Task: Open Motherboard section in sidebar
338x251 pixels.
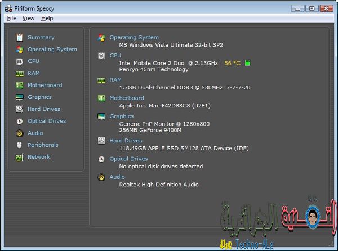Action: 45,85
